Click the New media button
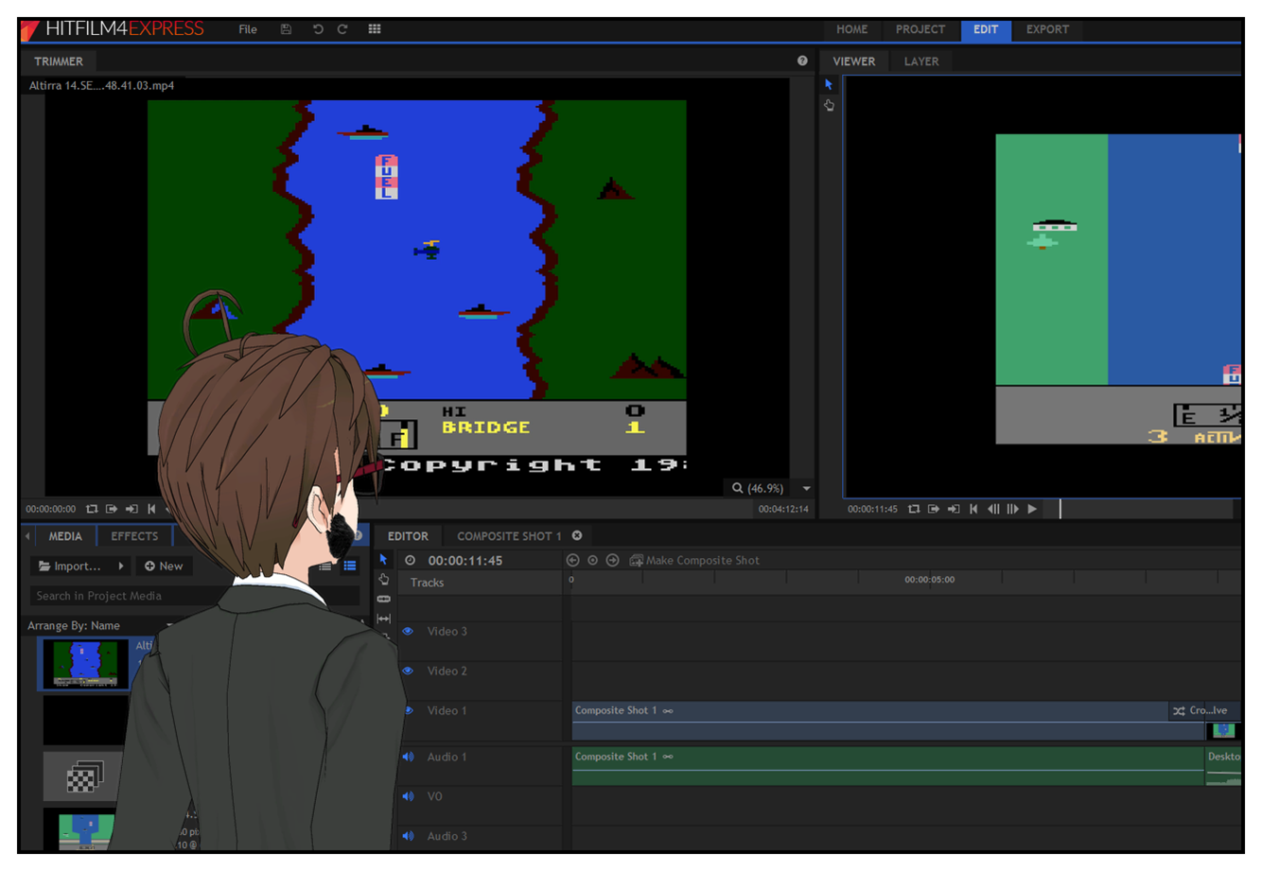Screen dimensions: 1262x871 (x=164, y=566)
